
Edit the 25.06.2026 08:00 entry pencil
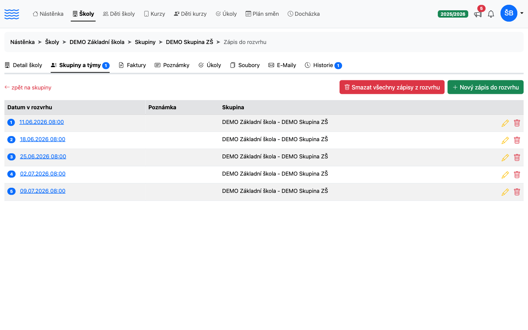tap(505, 158)
